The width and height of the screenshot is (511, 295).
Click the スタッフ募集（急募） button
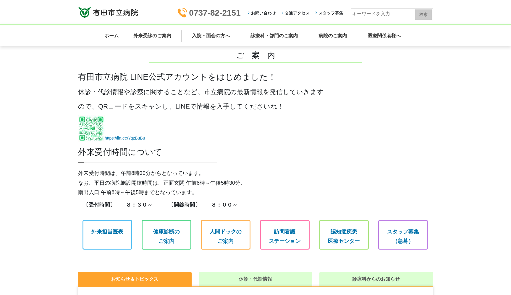(x=403, y=235)
